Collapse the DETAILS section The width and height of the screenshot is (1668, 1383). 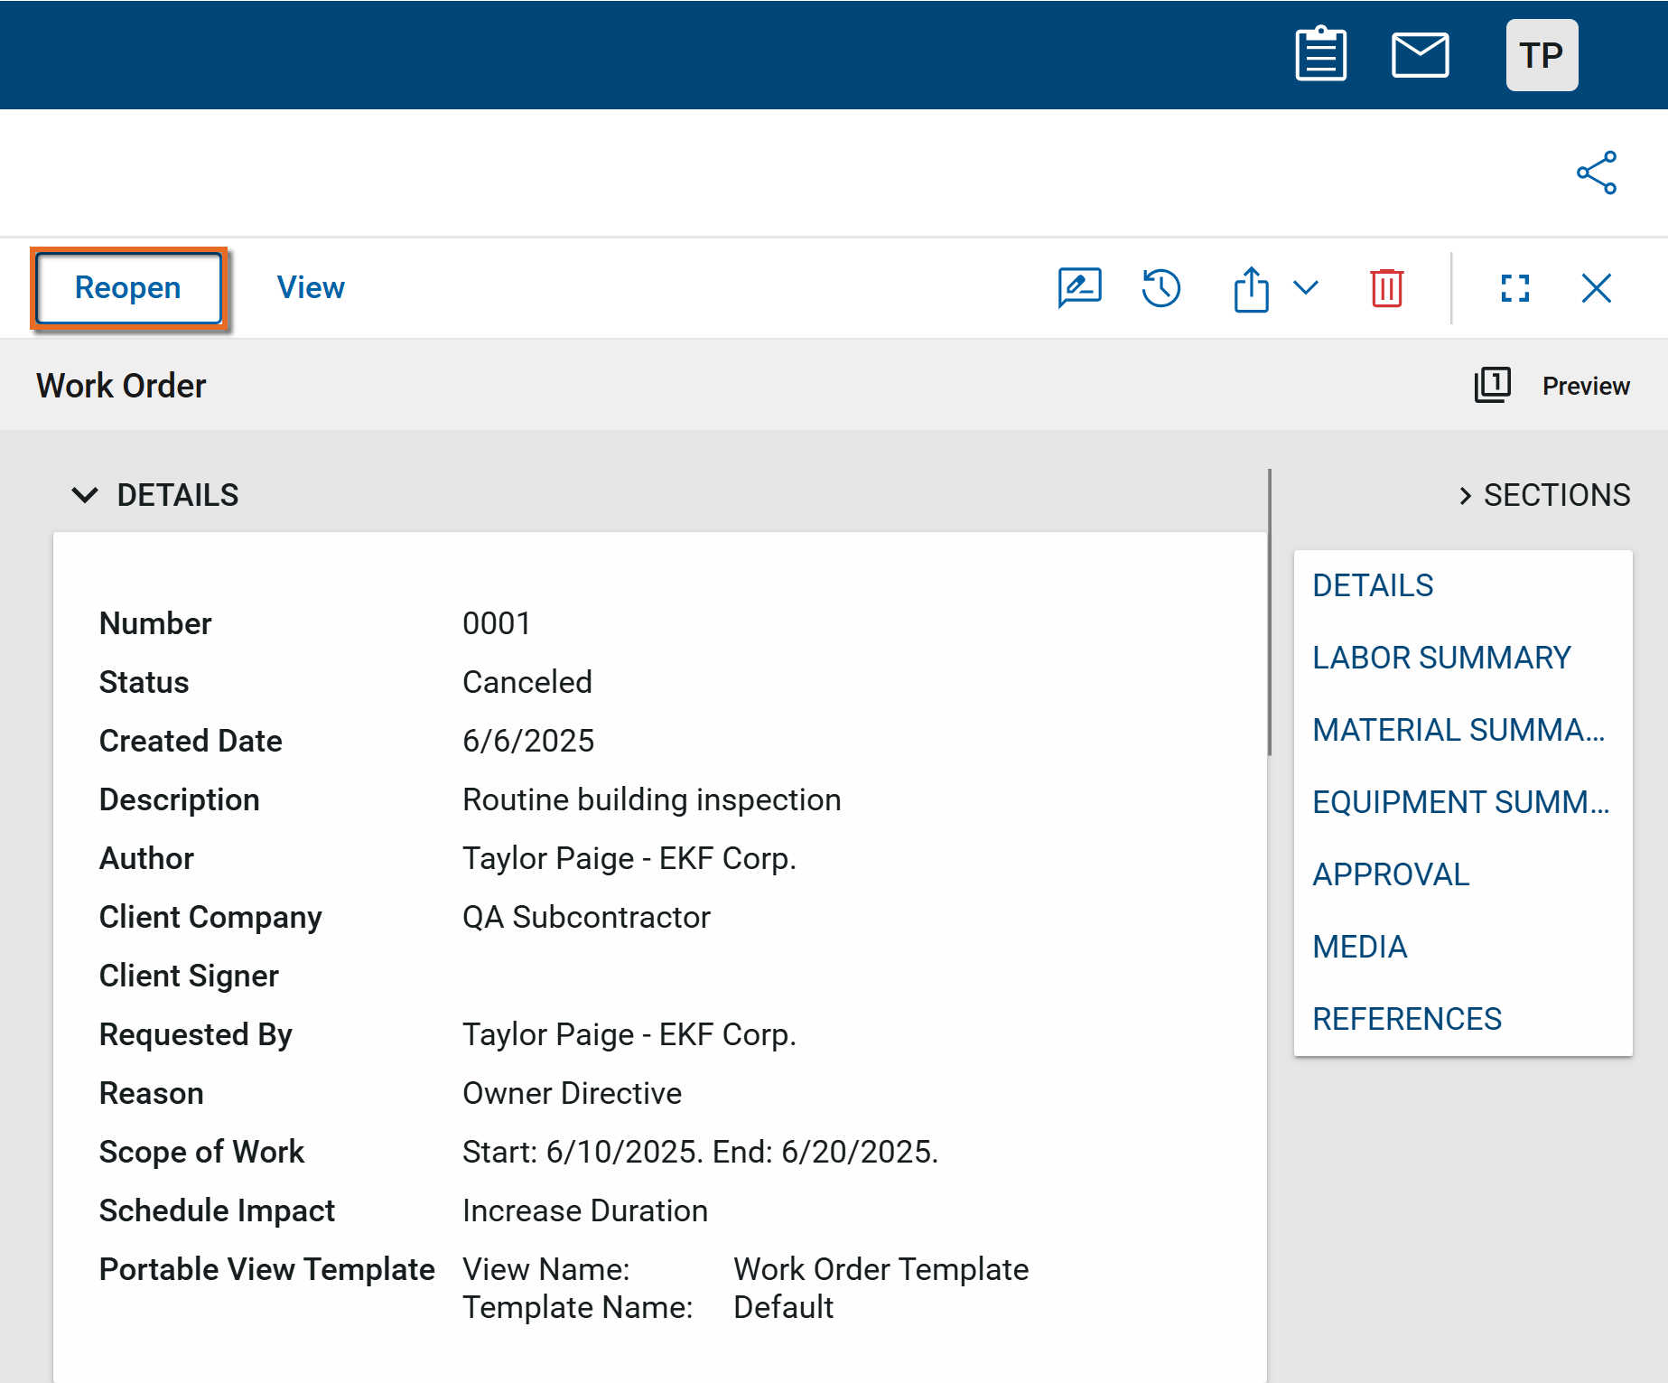point(85,495)
